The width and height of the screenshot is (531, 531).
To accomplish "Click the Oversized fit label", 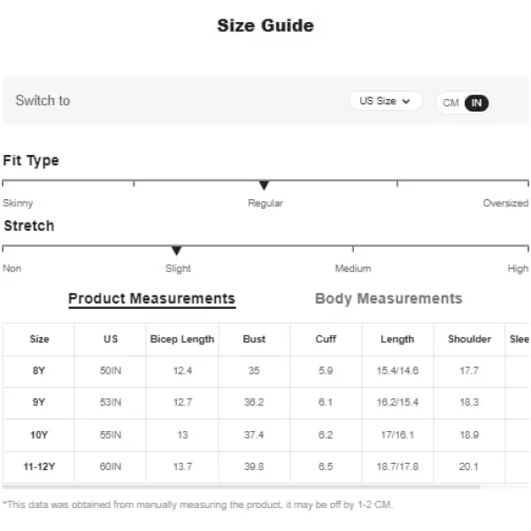I will (x=505, y=203).
